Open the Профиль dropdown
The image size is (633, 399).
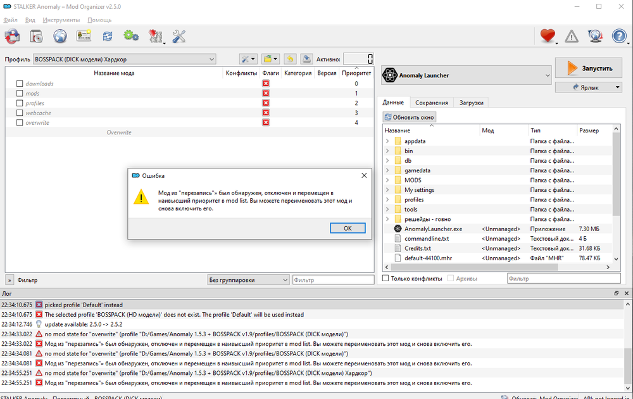(125, 59)
